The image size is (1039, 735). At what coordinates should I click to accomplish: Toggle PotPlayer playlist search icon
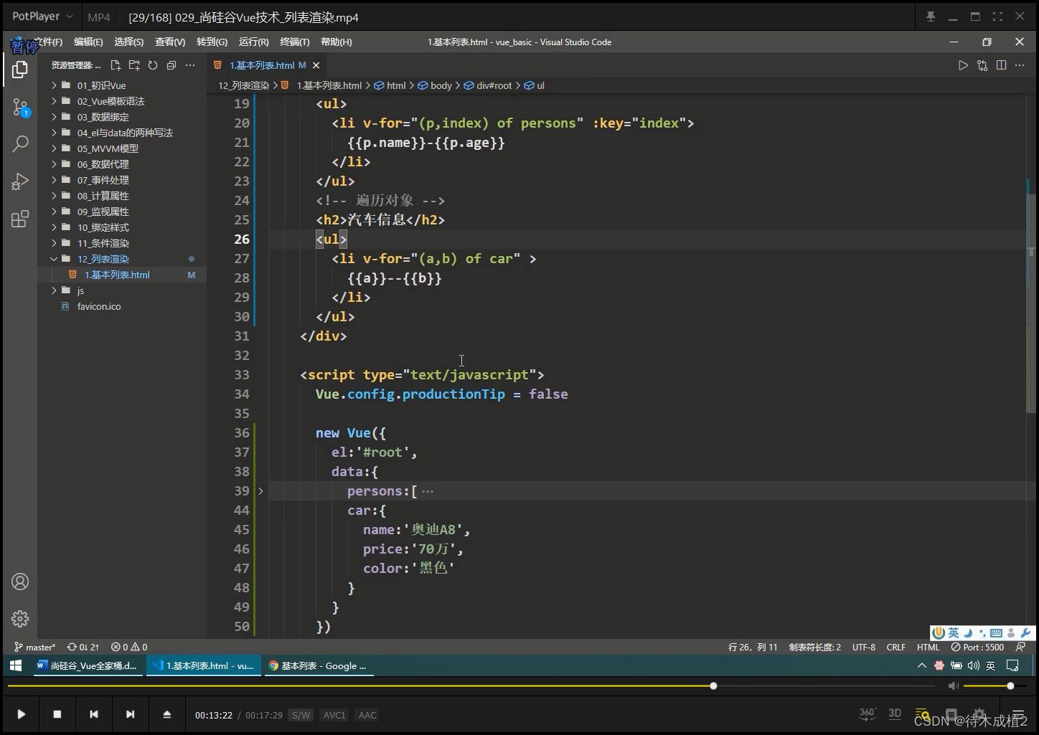point(922,714)
